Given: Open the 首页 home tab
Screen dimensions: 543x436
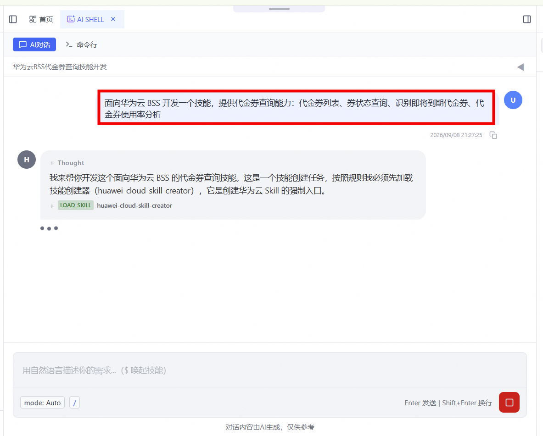Looking at the screenshot, I should tap(41, 19).
